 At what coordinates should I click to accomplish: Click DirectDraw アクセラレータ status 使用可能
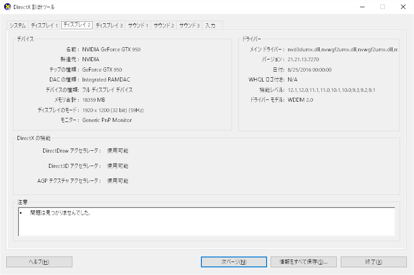pos(117,151)
